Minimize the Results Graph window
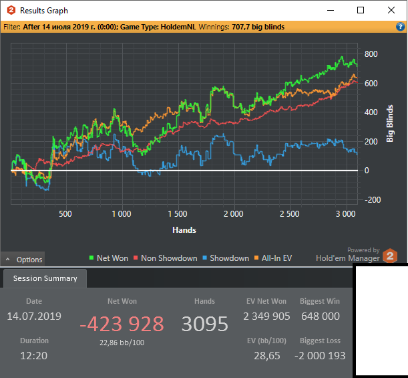Screen dimensions: 408x378 click(330, 10)
